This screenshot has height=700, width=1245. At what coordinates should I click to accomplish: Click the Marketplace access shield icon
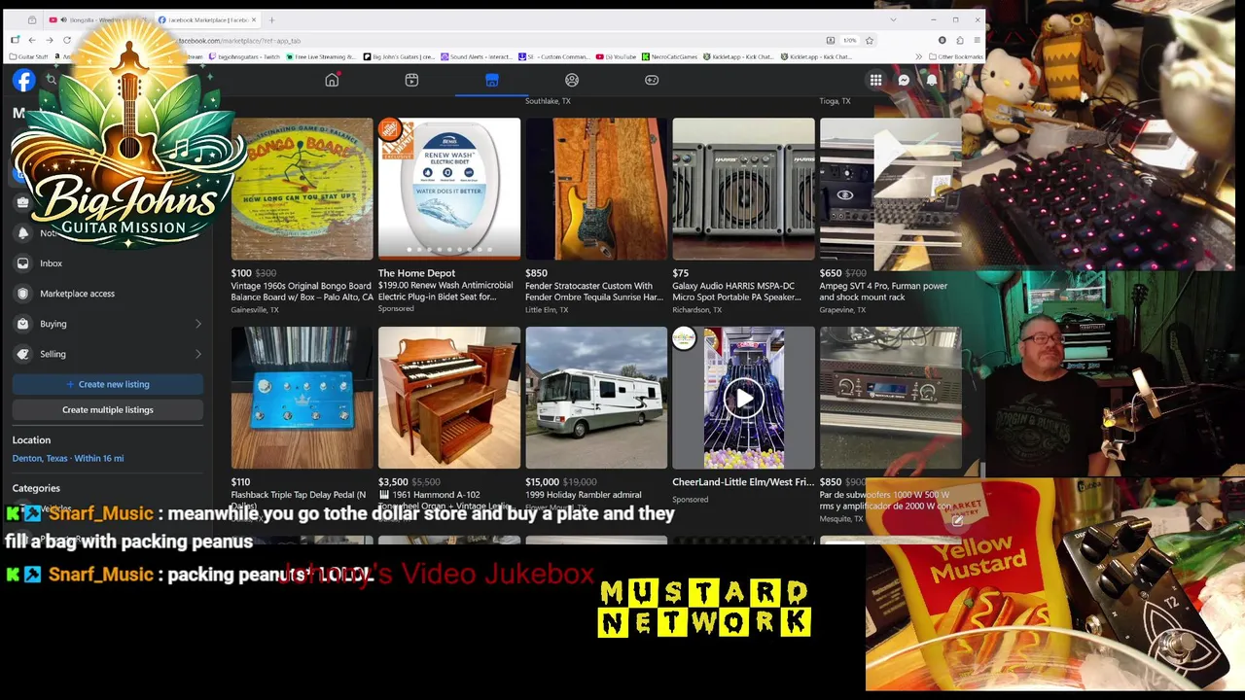(23, 294)
